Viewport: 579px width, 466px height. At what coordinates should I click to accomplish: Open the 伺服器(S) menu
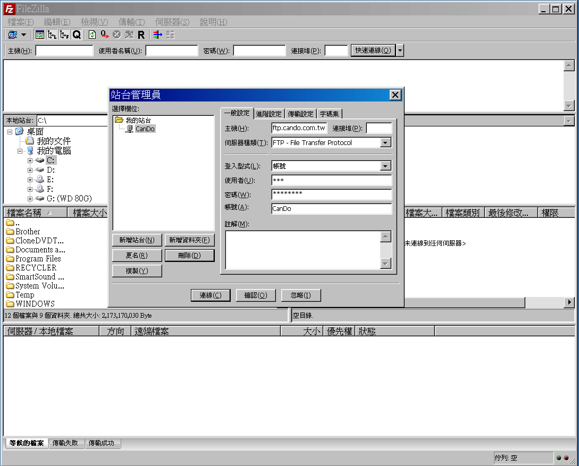point(172,22)
